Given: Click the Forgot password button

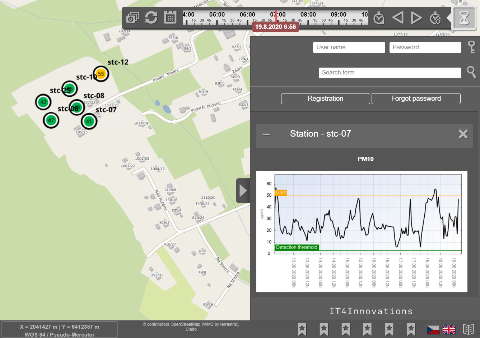Looking at the screenshot, I should click(416, 99).
